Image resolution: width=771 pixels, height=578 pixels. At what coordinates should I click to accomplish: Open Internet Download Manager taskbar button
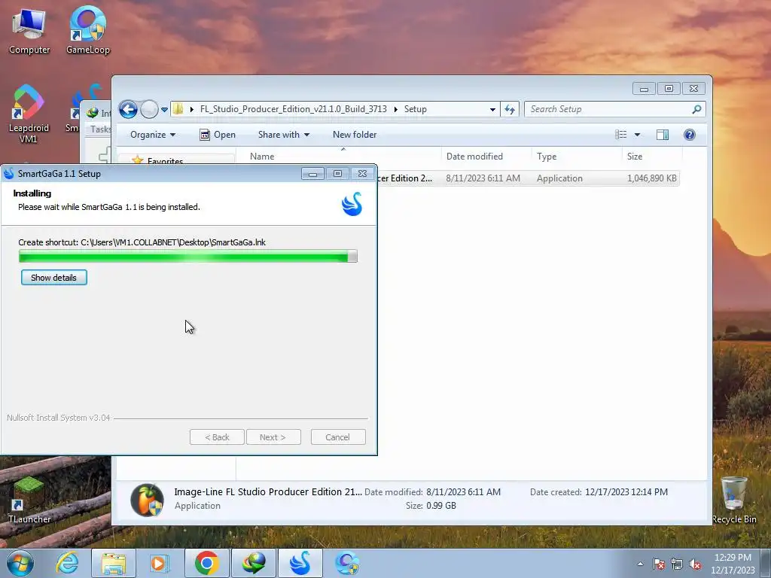pos(253,563)
